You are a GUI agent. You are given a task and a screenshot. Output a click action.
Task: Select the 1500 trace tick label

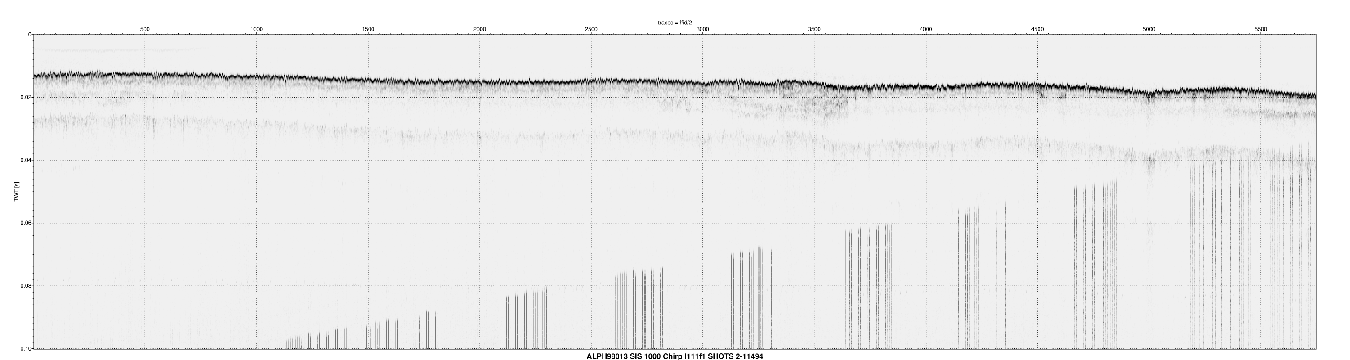(368, 29)
